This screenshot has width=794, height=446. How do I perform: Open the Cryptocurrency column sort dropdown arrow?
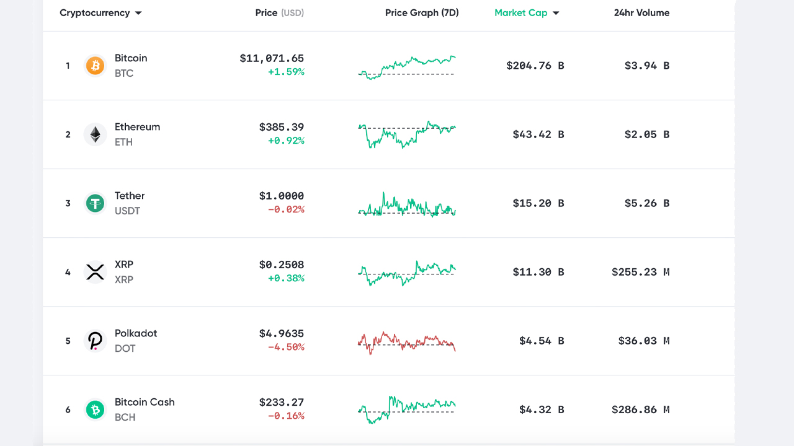138,13
